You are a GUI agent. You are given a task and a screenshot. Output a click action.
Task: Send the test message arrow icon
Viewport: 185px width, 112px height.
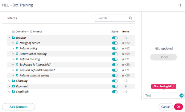(181, 95)
